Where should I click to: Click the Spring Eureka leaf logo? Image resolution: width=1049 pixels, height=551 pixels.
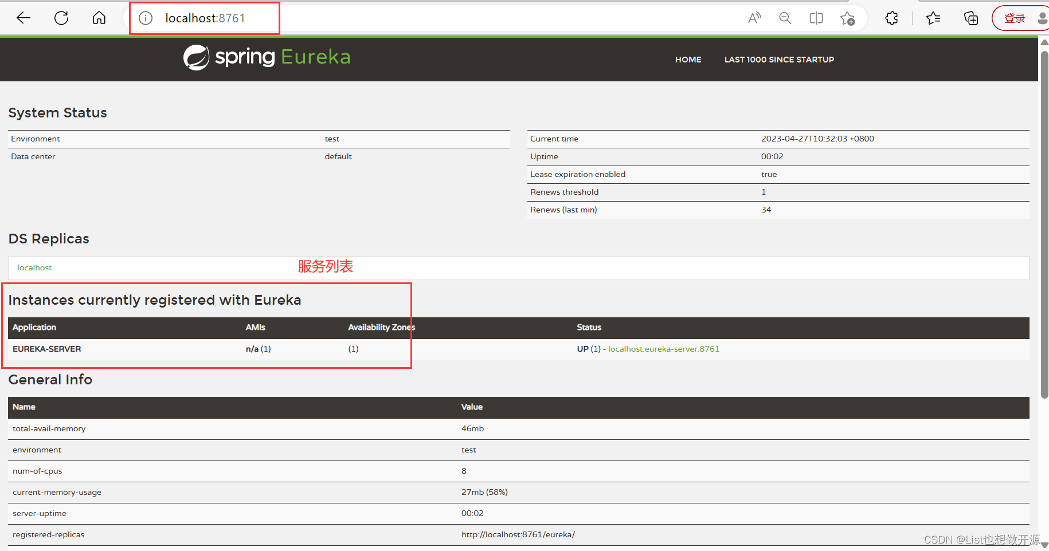(195, 57)
